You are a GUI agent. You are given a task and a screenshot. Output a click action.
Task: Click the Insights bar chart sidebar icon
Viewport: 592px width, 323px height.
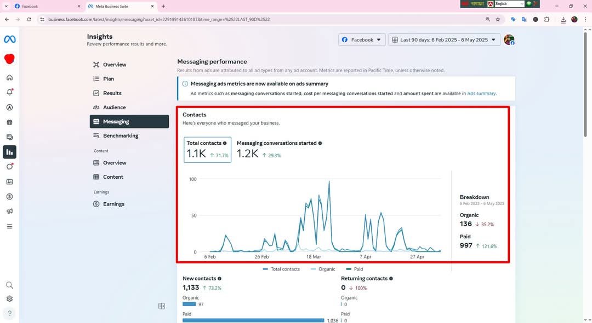click(9, 152)
